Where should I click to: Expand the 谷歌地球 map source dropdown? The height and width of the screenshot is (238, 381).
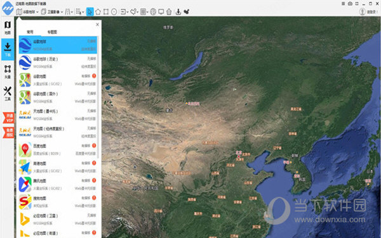[27, 11]
